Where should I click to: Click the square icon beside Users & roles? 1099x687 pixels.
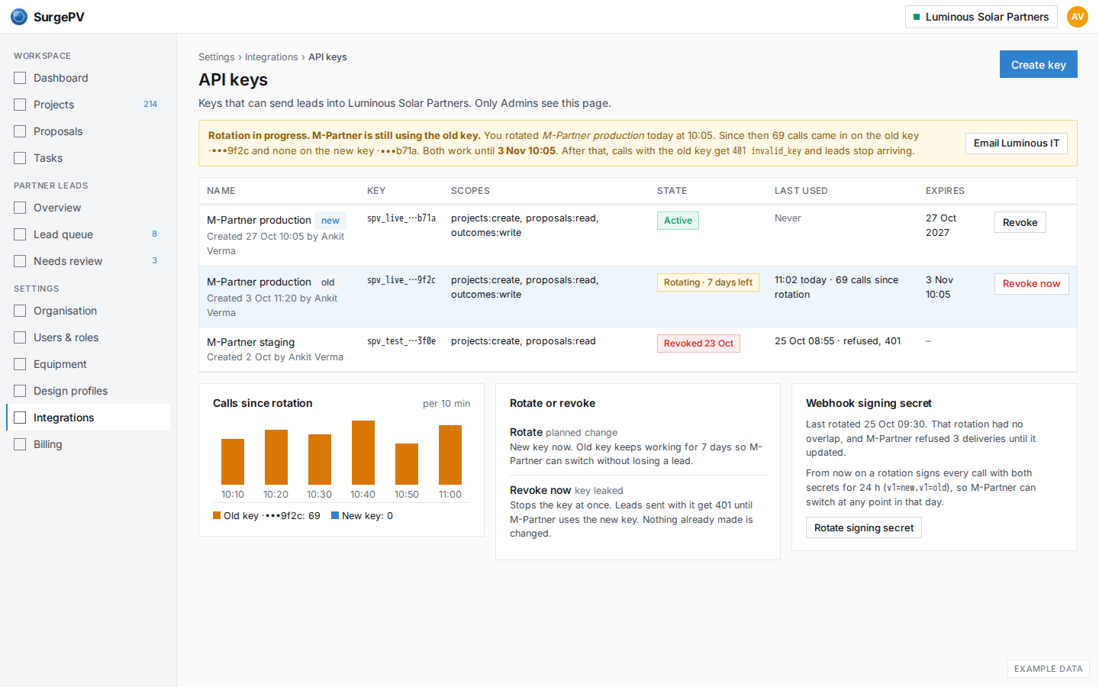(x=20, y=337)
